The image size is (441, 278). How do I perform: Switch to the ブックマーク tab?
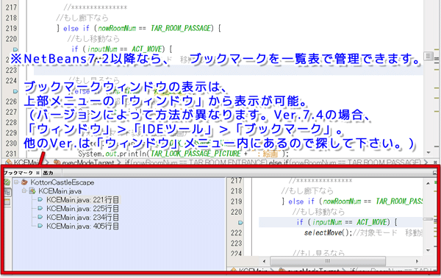pyautogui.click(x=18, y=173)
